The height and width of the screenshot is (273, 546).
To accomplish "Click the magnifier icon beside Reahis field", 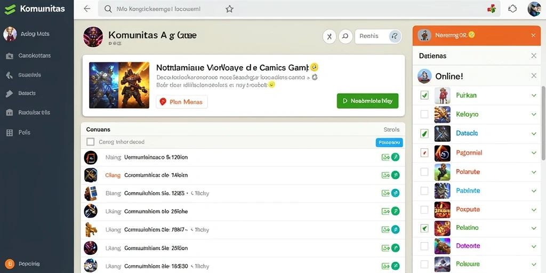I will pos(346,36).
